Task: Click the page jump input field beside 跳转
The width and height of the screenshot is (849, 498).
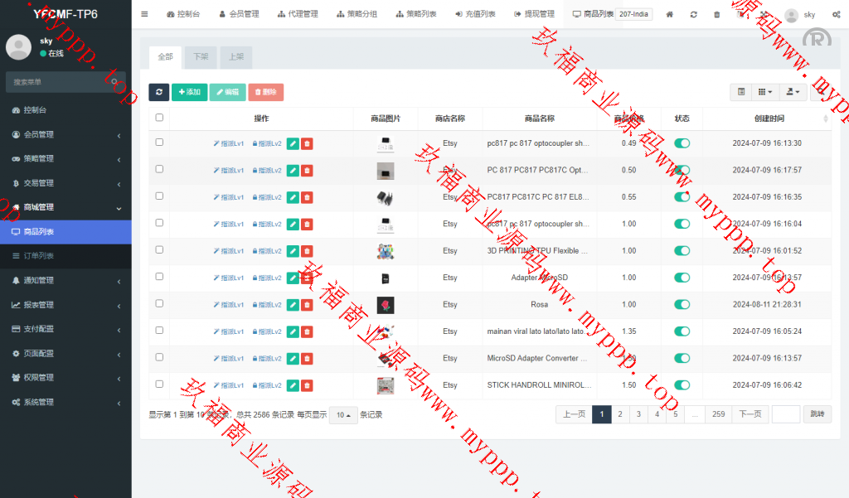Action: [x=785, y=414]
